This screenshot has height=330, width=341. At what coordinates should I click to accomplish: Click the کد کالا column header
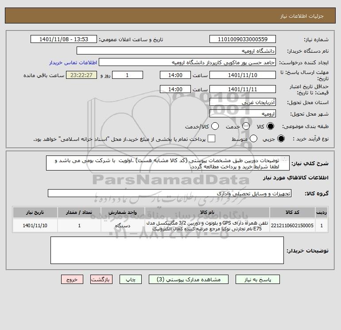(x=292, y=212)
